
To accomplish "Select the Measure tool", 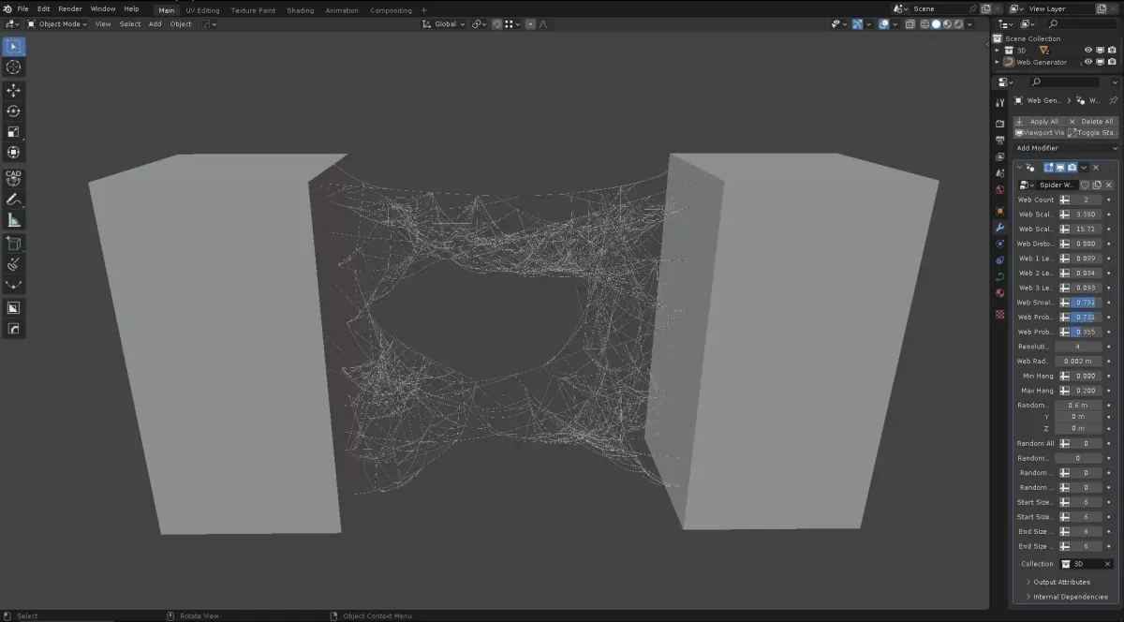I will [x=14, y=220].
